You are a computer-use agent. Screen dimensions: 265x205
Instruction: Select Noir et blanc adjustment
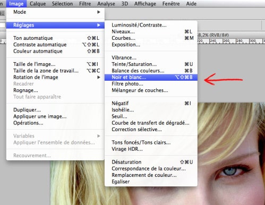coord(151,77)
